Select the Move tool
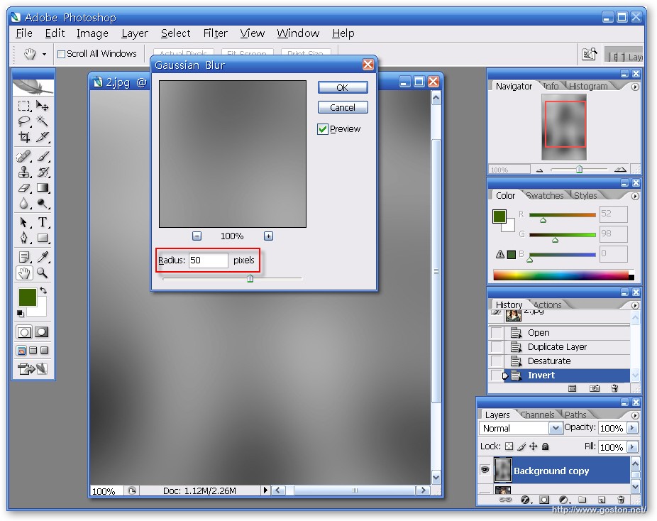This screenshot has width=657, height=521. [43, 105]
